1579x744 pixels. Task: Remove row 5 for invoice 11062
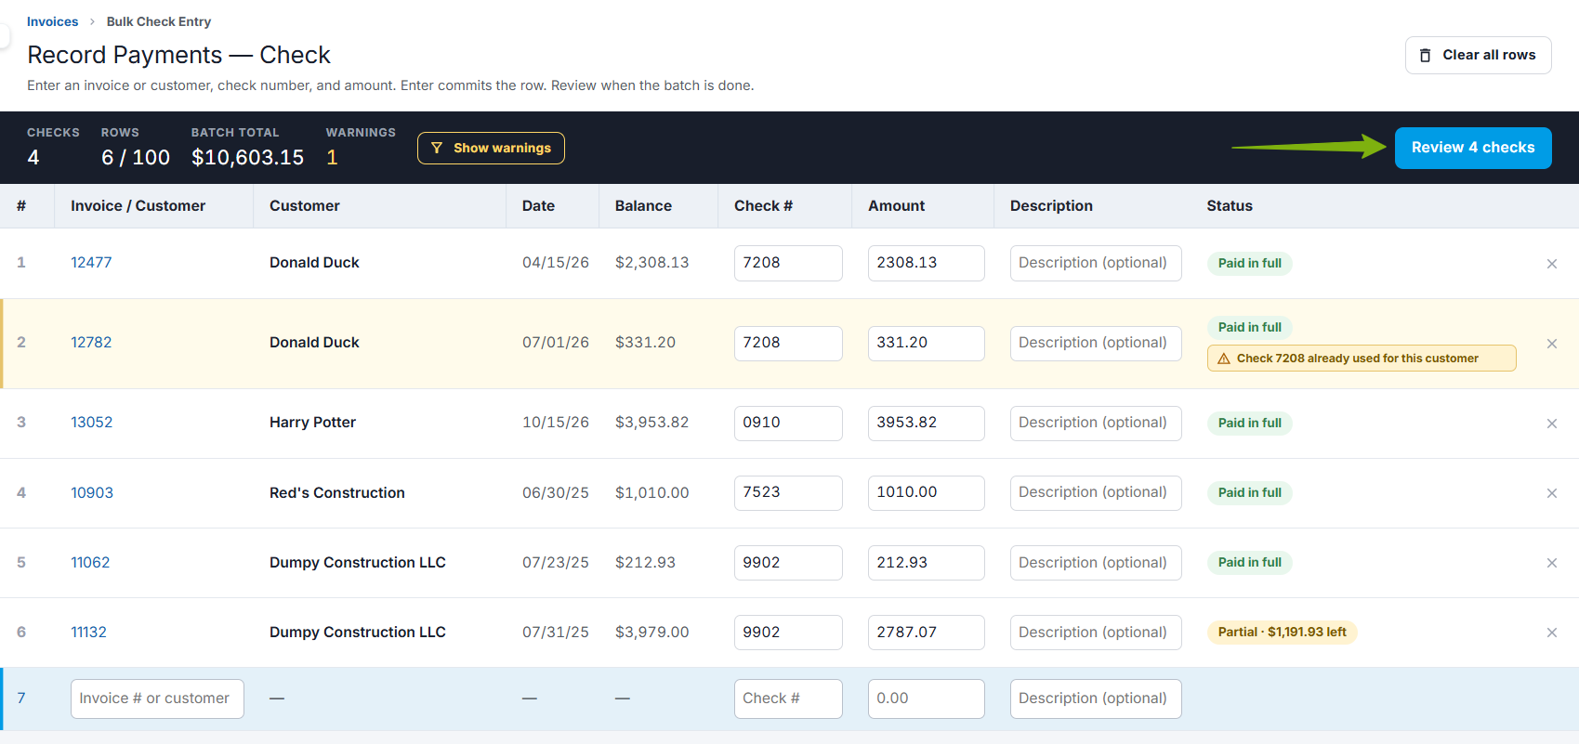tap(1551, 563)
